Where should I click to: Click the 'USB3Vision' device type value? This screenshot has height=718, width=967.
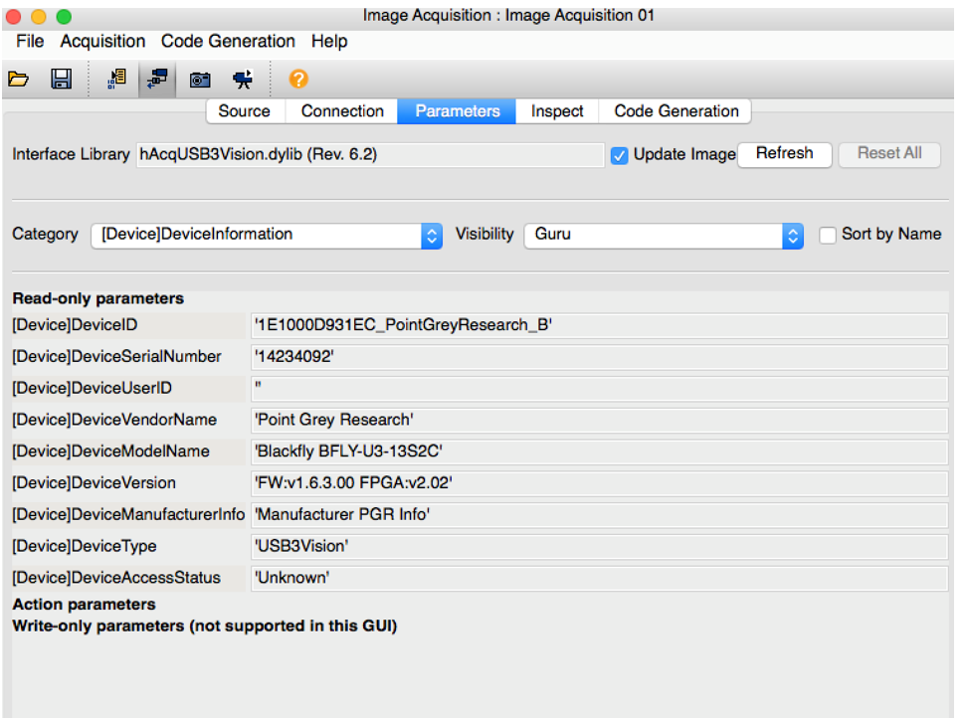(x=600, y=547)
